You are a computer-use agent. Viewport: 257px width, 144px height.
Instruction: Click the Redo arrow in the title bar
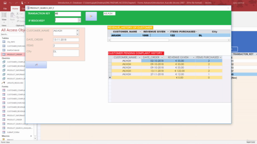pos(16,3)
